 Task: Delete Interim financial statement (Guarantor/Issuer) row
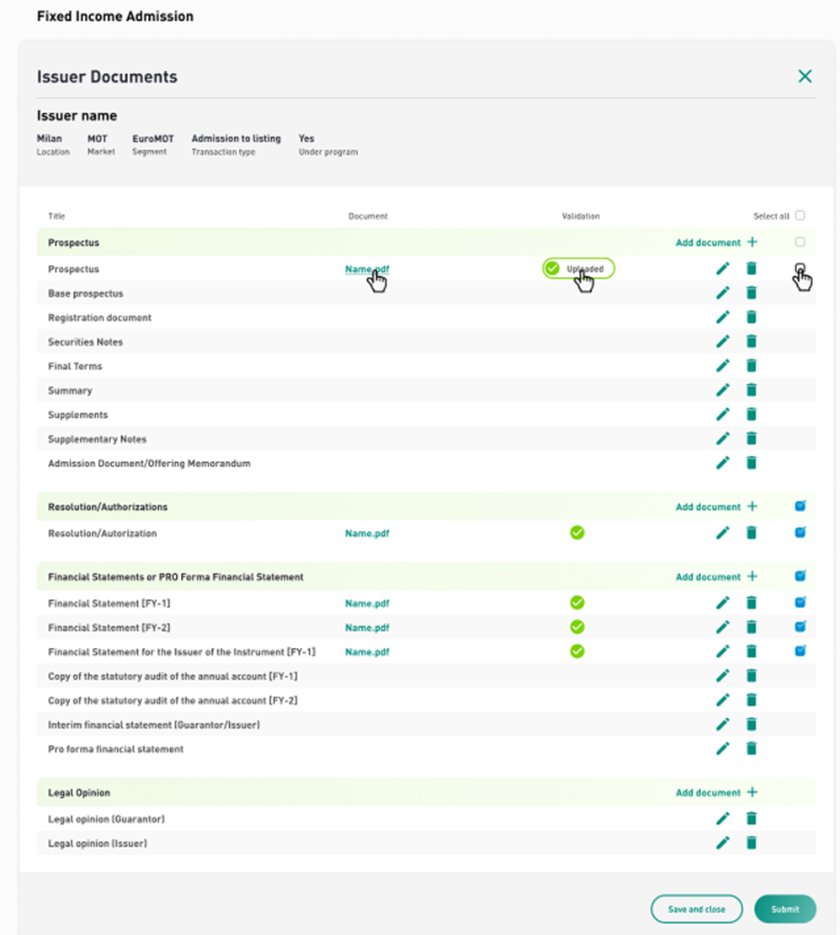click(751, 725)
